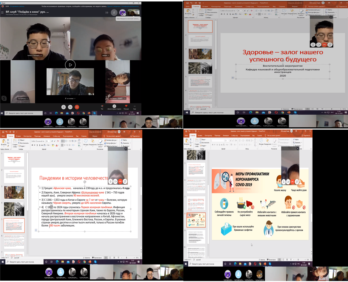Viewport: 348px width, 282px height.
Task: Toggle camera in floating call over COVID-2019 slide
Action: 288,181
